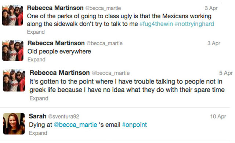Open Sarah's profile picture
The image size is (235, 143).
coord(14,124)
